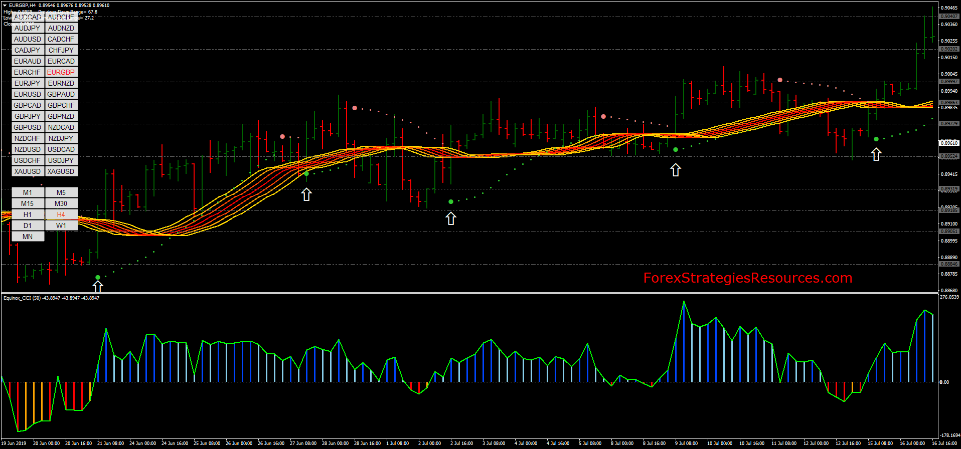Select the M30 timeframe button

pos(61,203)
